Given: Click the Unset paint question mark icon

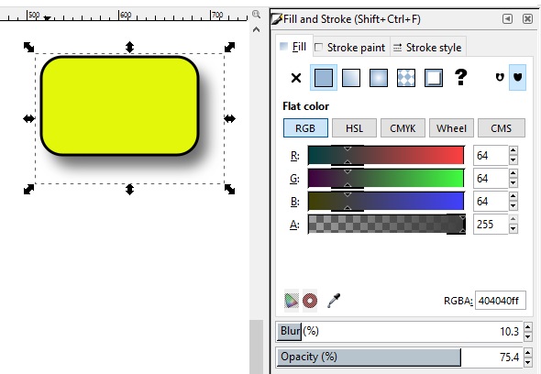Looking at the screenshot, I should (x=461, y=77).
